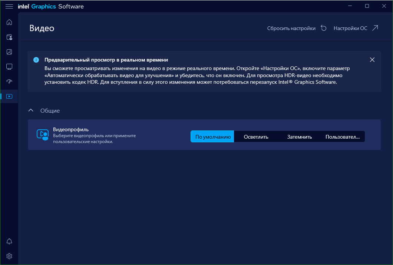Screen dimensions: 393x265
Task: Go to the Home page in sidebar
Action: [9, 22]
